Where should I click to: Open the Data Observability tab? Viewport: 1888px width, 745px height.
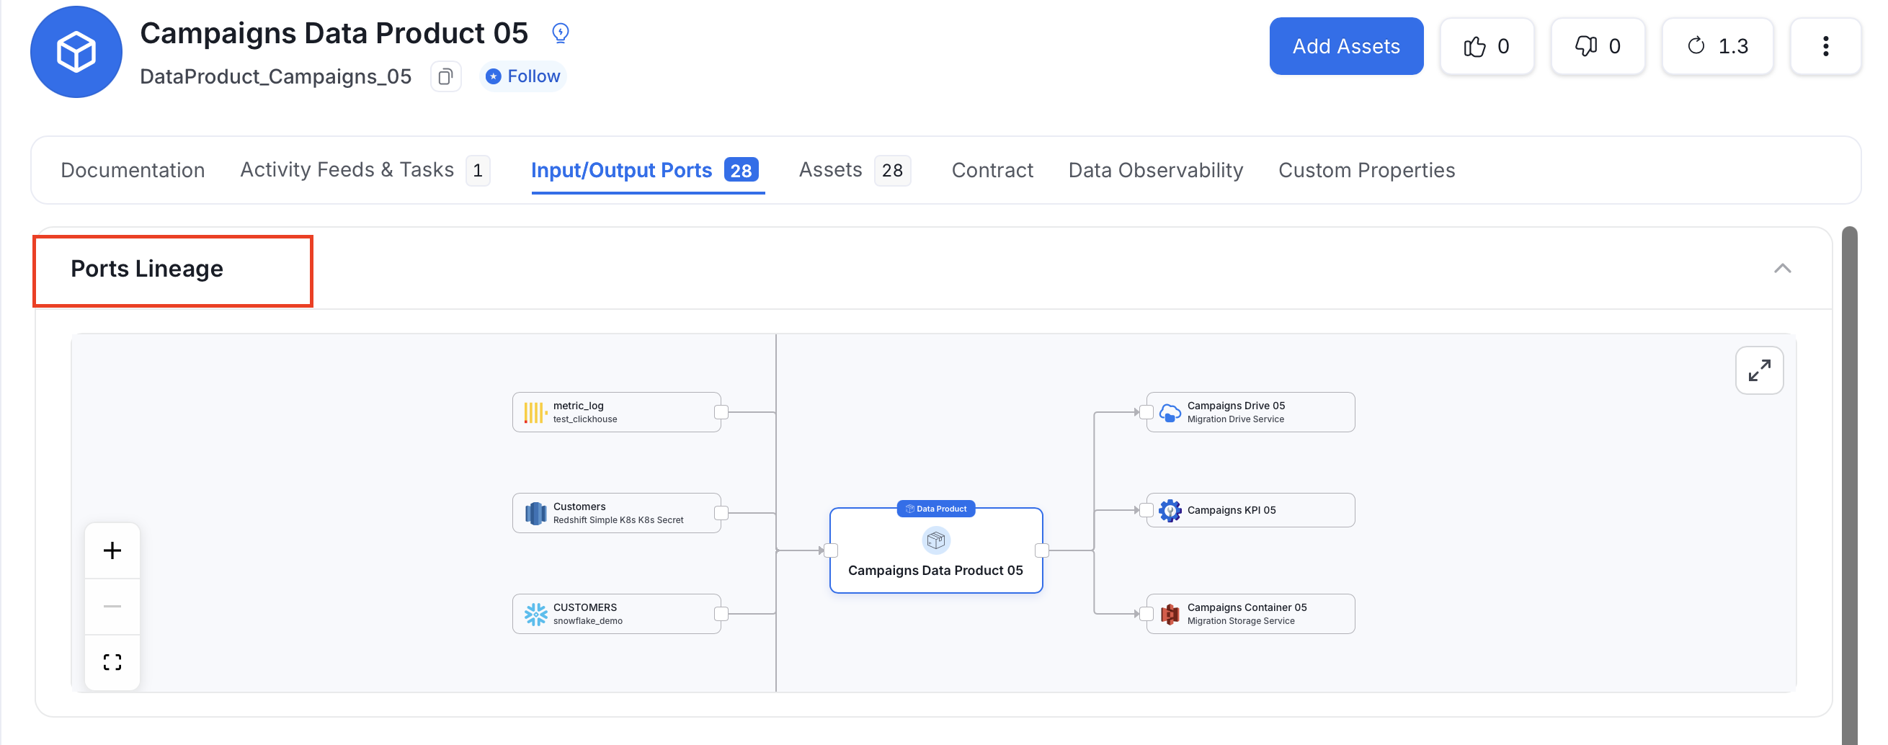(1156, 170)
